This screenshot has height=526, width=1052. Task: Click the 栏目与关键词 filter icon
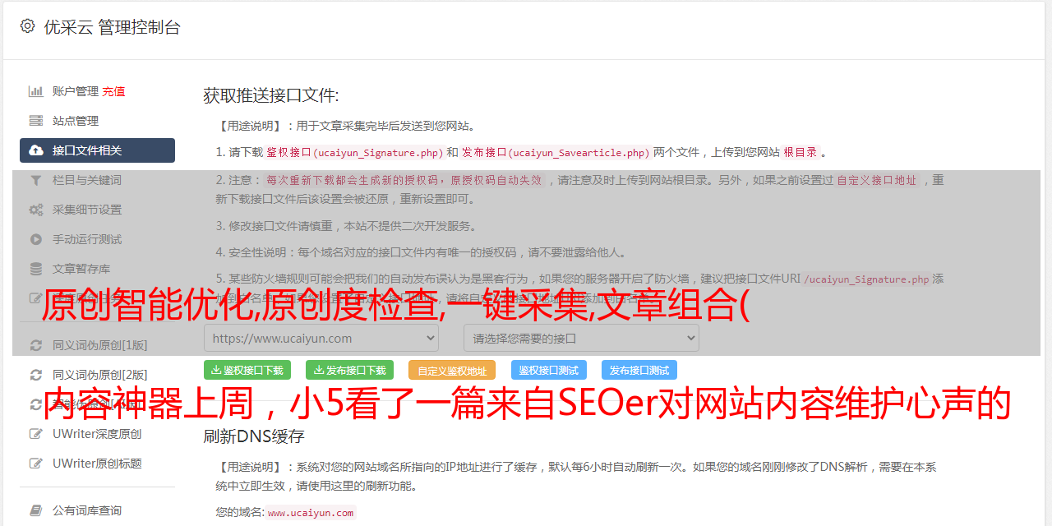[36, 180]
